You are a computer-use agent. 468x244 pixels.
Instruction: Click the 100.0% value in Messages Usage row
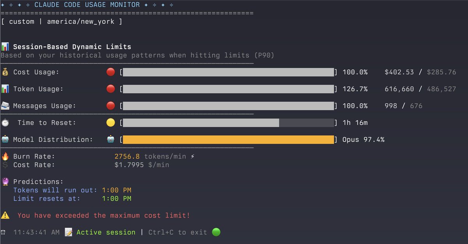tap(355, 106)
